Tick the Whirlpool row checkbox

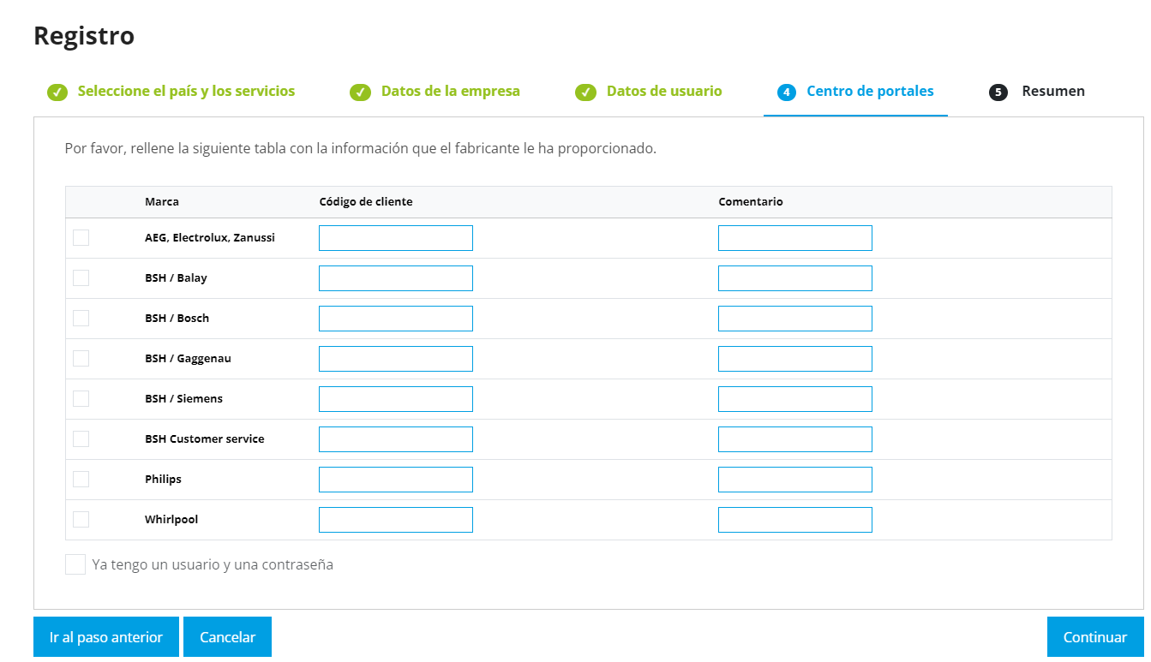tap(81, 520)
